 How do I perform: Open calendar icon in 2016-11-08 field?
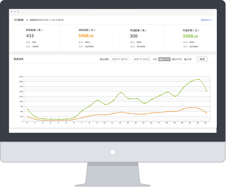(126, 59)
